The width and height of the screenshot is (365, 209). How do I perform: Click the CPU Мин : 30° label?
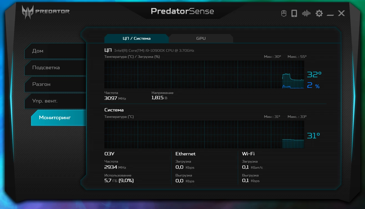point(272,57)
